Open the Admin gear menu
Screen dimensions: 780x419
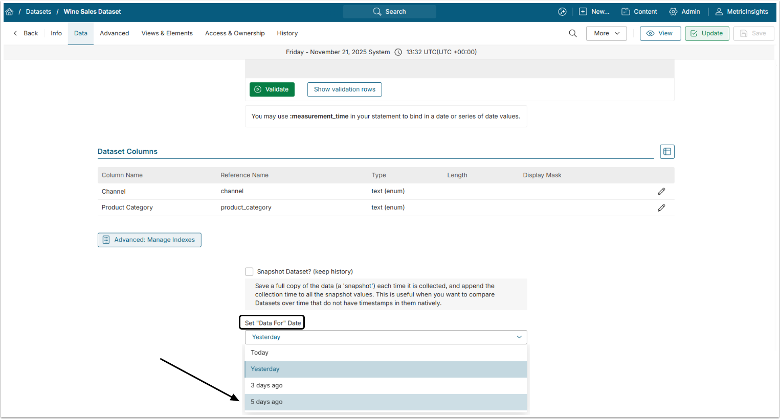point(684,12)
